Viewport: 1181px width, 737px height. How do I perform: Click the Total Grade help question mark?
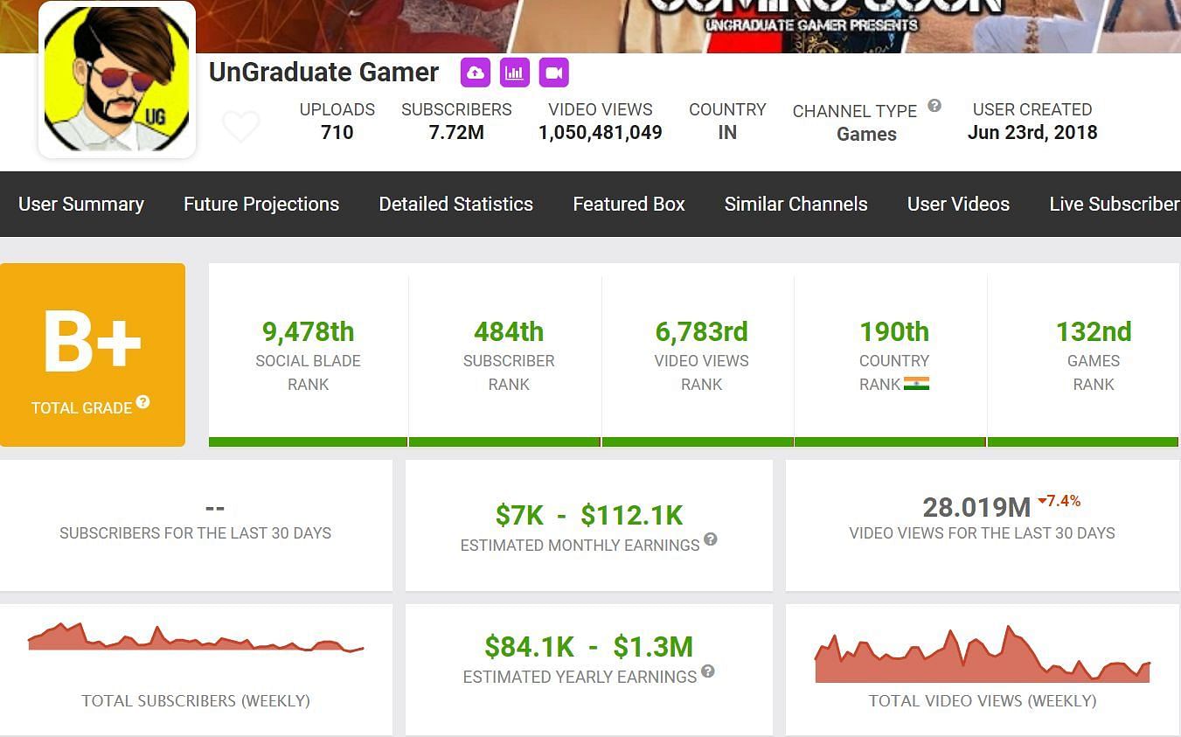point(142,402)
